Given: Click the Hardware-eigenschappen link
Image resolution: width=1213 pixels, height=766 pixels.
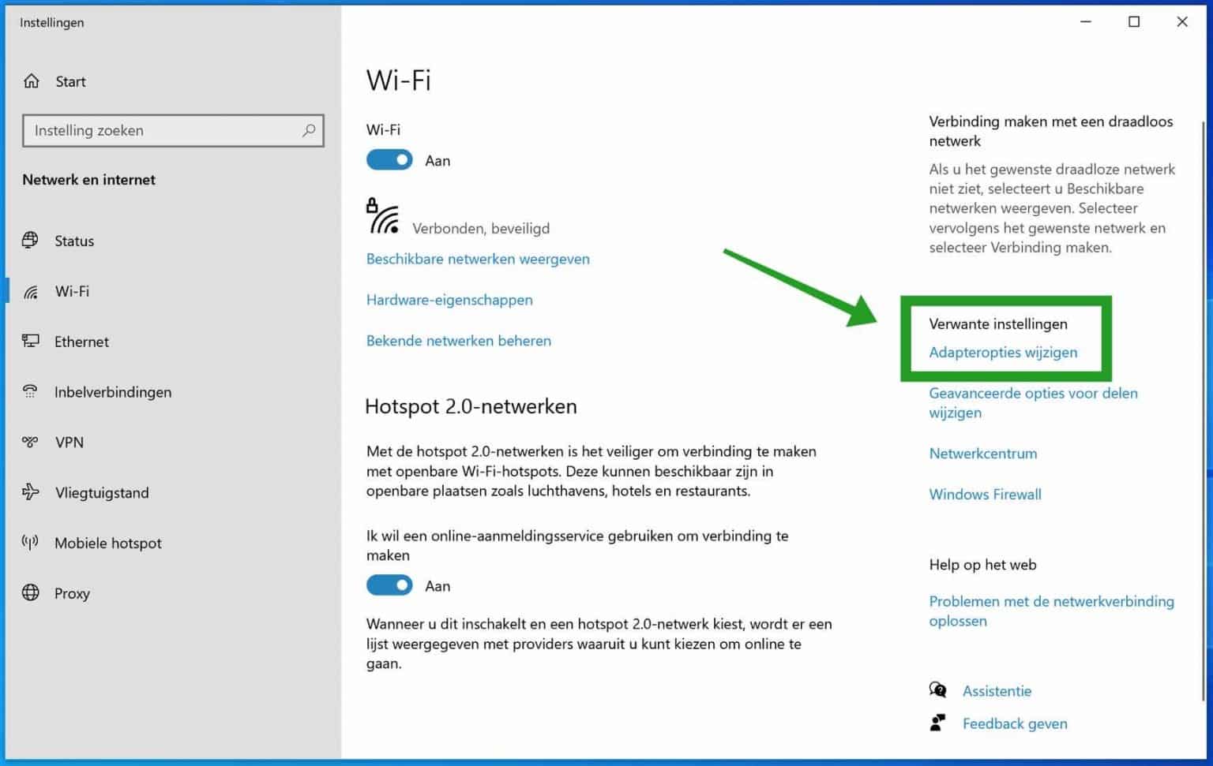Looking at the screenshot, I should tap(449, 300).
